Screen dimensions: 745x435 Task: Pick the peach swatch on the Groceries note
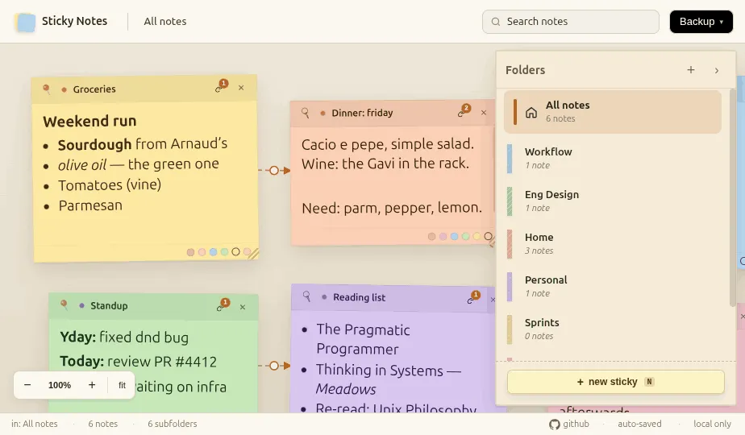(247, 251)
